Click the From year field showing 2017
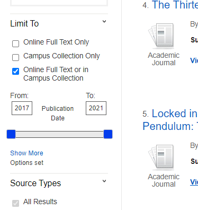 pyautogui.click(x=22, y=108)
